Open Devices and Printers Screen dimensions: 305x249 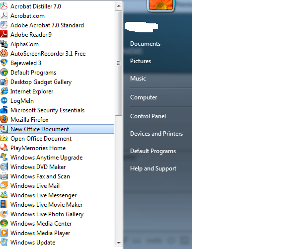click(x=156, y=134)
